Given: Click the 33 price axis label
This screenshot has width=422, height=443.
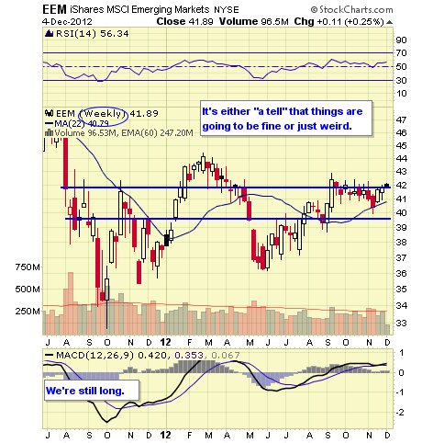Looking at the screenshot, I should [x=401, y=323].
